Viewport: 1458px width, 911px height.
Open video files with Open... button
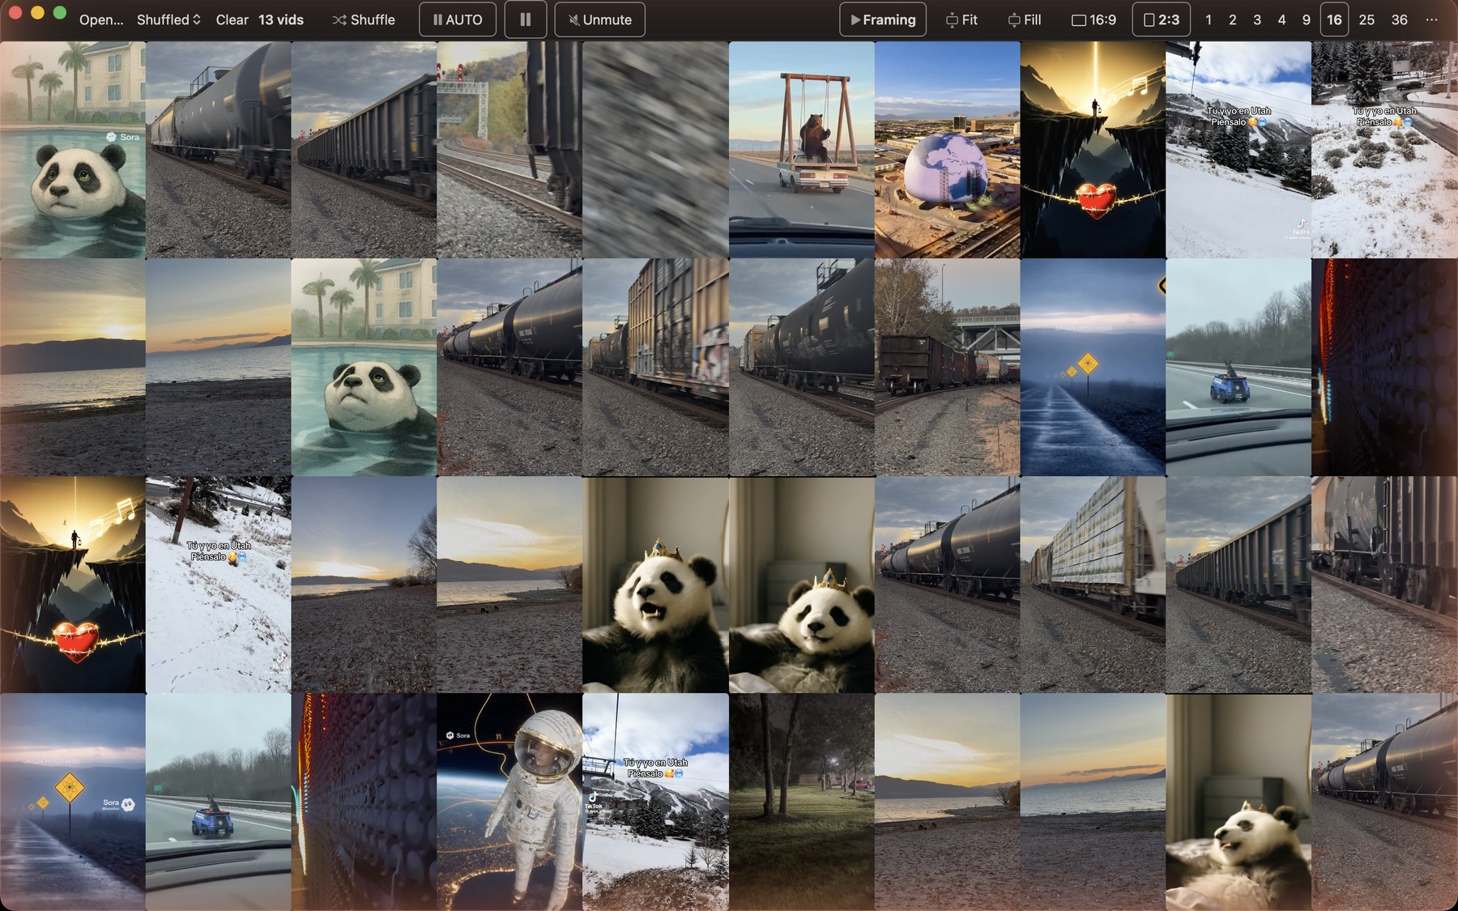(x=101, y=19)
